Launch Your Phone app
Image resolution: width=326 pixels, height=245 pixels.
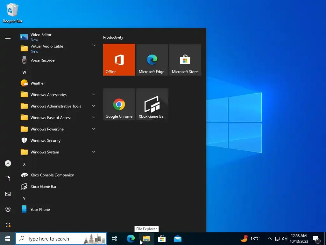point(58,209)
